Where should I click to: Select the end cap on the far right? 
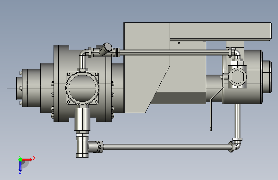tap(267, 77)
